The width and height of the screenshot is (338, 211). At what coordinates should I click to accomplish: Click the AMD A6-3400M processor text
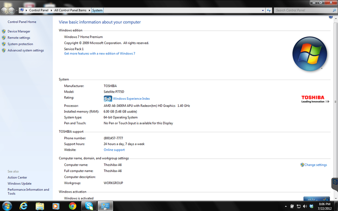click(147, 105)
